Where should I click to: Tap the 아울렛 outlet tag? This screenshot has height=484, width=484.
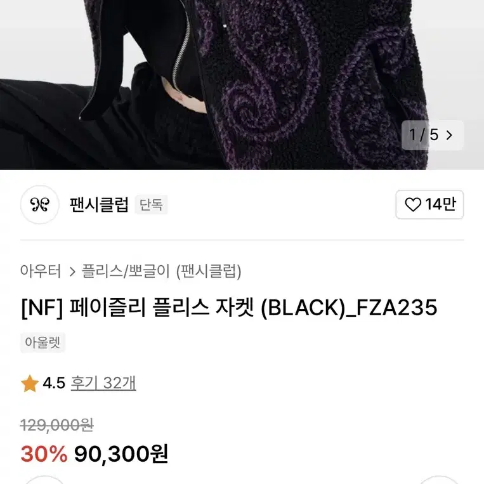click(43, 343)
